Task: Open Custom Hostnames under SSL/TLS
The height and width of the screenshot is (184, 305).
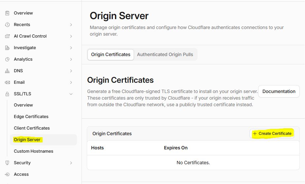Action: click(33, 151)
